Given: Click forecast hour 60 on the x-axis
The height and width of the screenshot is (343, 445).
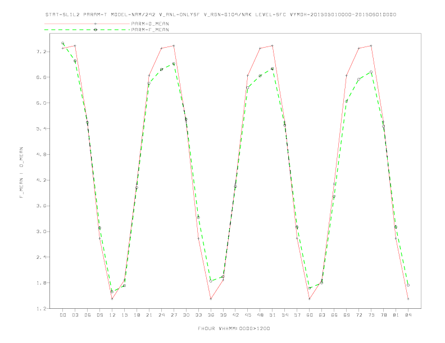Looking at the screenshot, I should point(310,315).
